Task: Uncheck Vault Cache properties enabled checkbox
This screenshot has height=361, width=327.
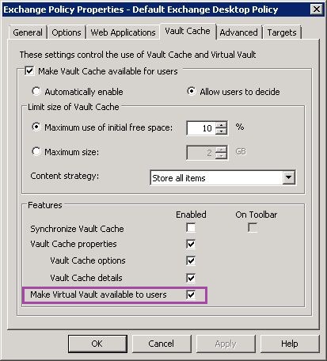Action: pos(191,244)
